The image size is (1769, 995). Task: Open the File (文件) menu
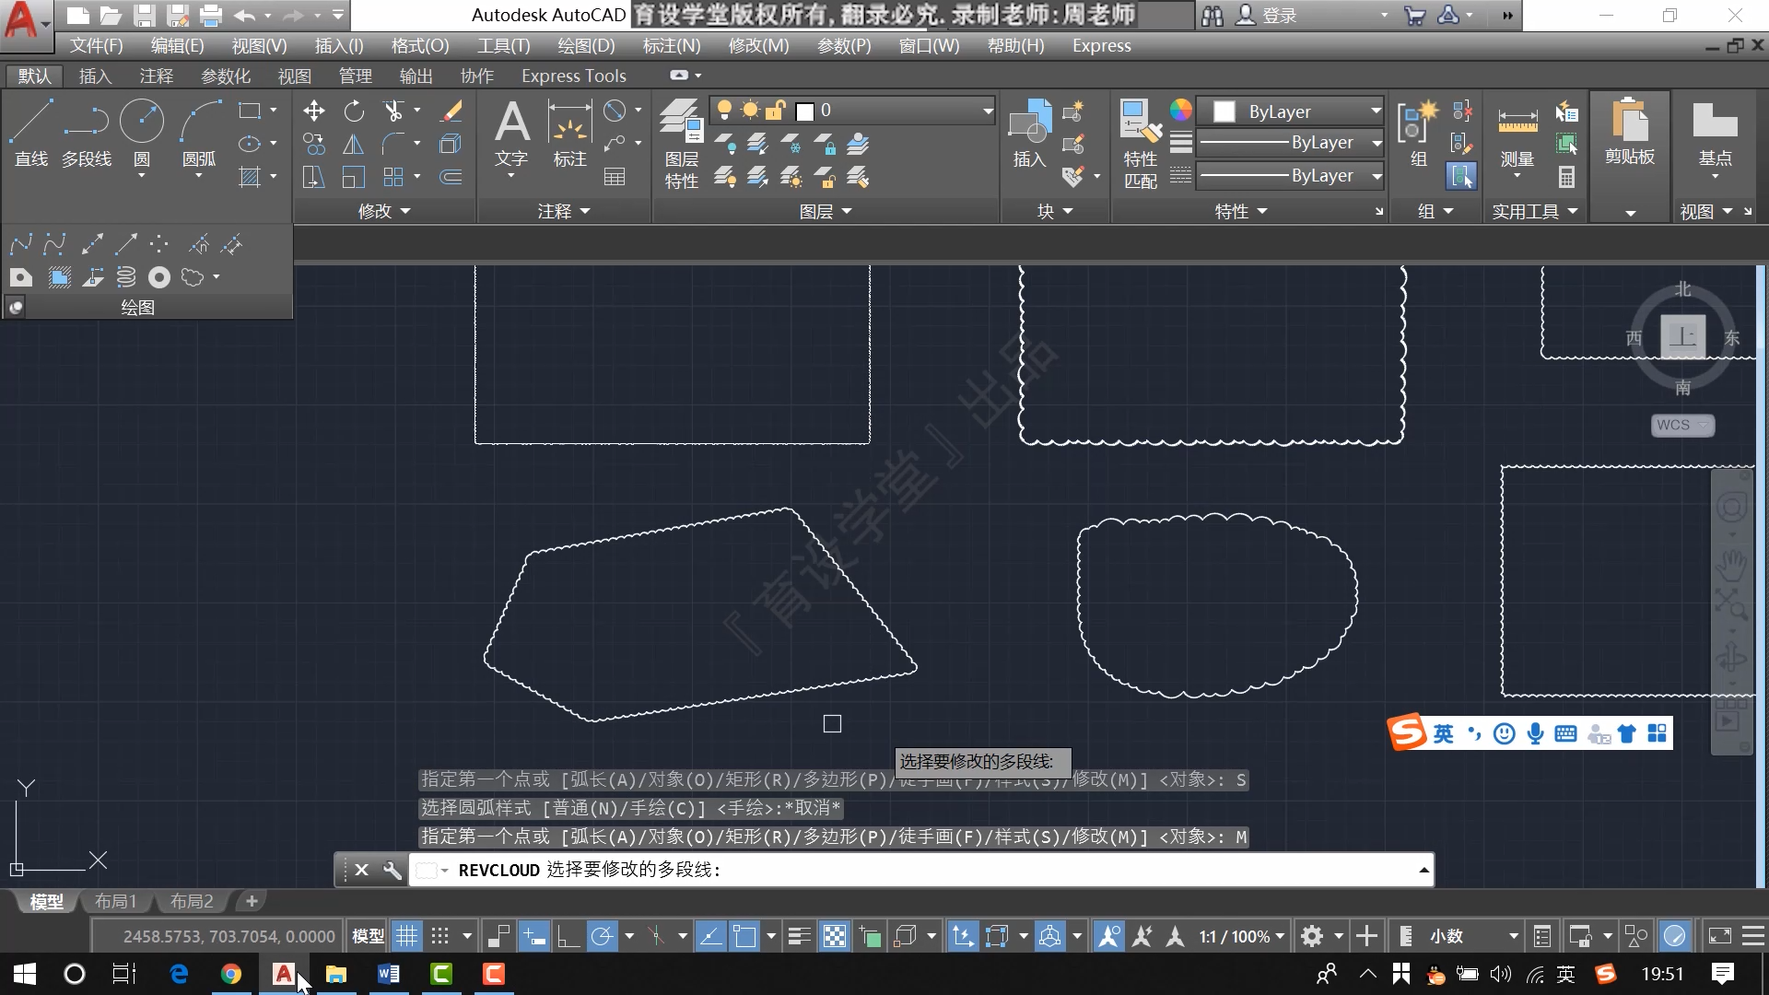click(x=97, y=45)
